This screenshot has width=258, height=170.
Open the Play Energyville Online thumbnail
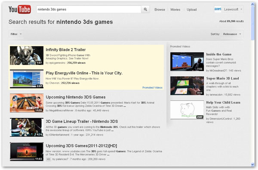click(x=27, y=79)
